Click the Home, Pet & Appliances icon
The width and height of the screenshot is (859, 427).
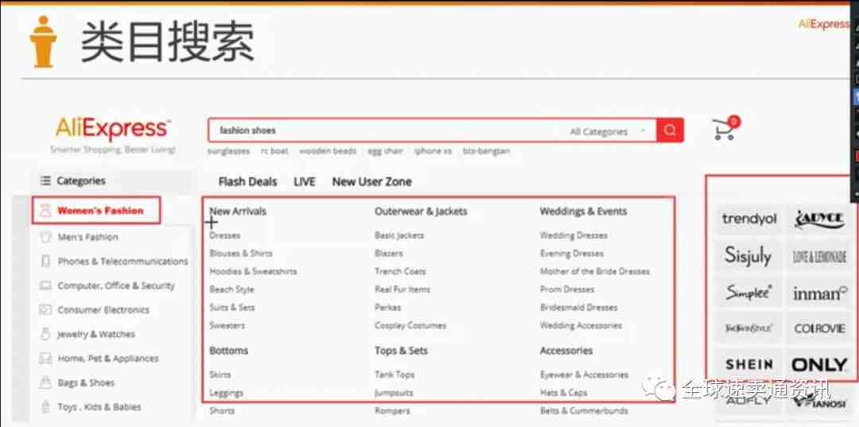point(46,359)
